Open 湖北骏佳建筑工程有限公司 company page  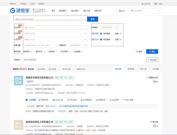click(x=39, y=122)
